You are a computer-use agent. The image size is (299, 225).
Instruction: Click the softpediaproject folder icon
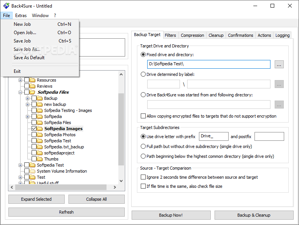(40, 153)
